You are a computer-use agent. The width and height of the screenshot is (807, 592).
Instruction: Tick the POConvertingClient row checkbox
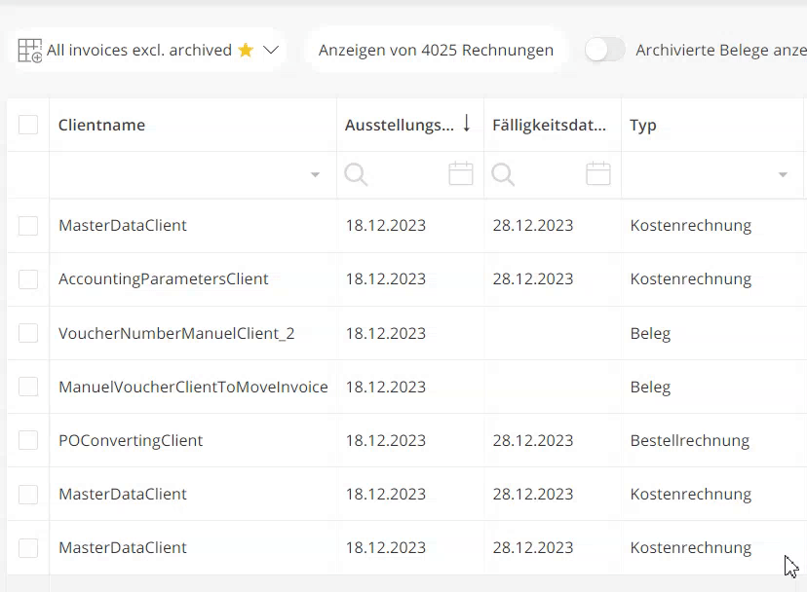(28, 440)
